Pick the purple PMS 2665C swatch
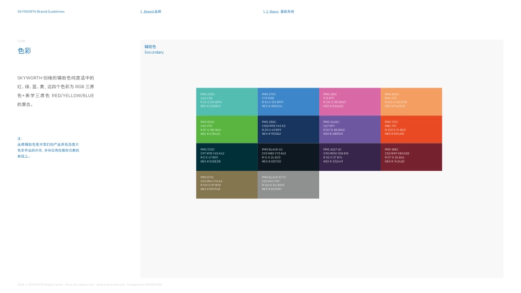521x293 pixels. click(349, 129)
